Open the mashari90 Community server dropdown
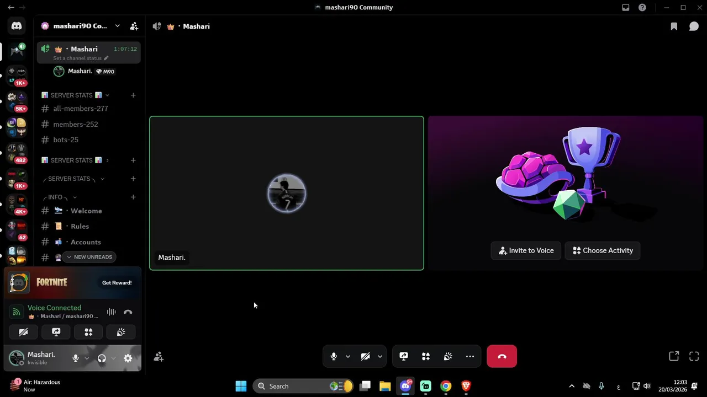 (x=117, y=26)
